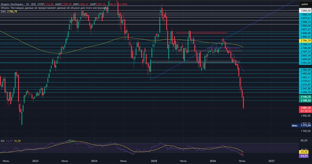
Task: Select the RSI indicator legend label
Action: 2,141
